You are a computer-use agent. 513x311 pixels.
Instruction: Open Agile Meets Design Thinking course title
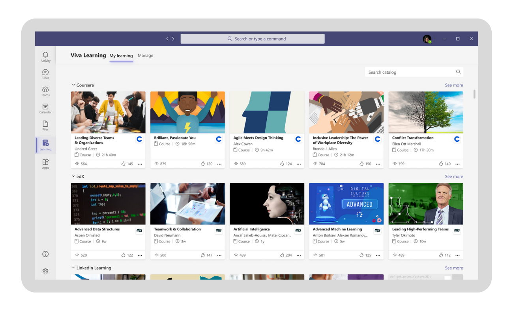tap(258, 138)
